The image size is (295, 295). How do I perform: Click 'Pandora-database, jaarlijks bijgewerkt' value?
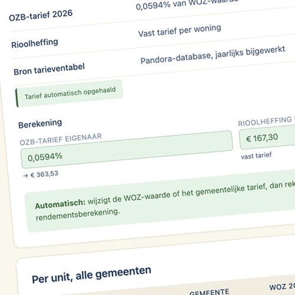pos(213,55)
